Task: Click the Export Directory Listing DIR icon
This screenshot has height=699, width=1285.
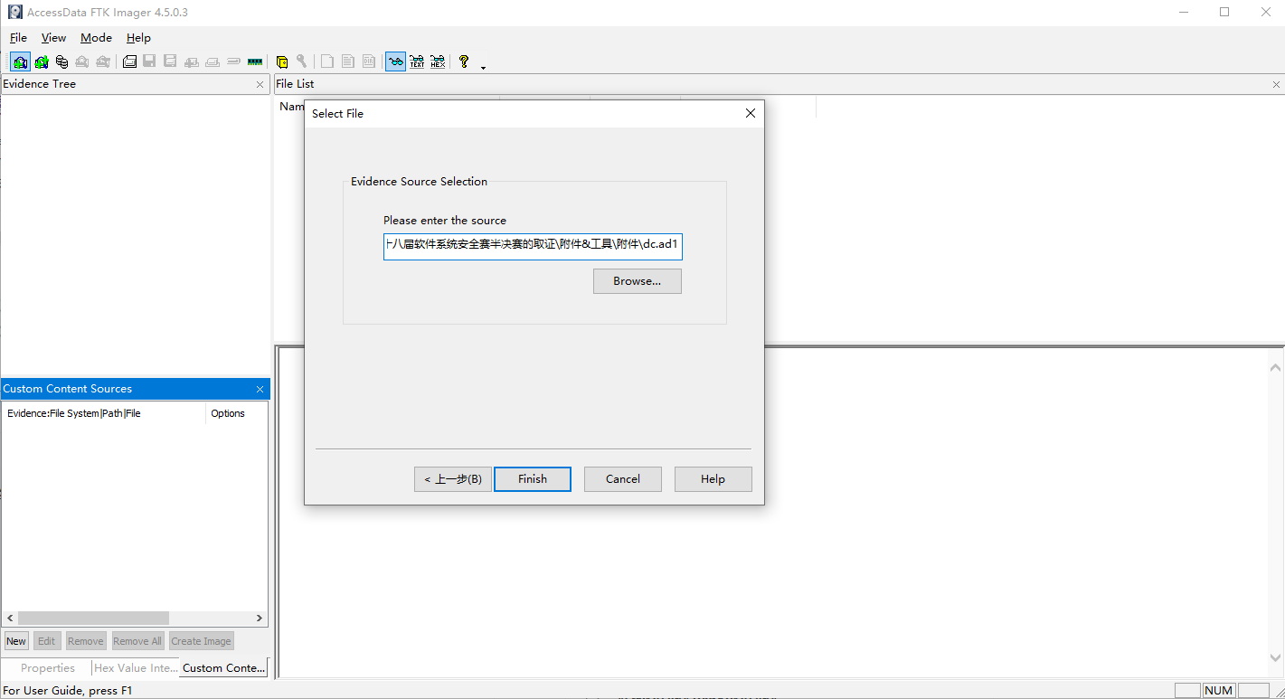Action: pyautogui.click(x=369, y=61)
